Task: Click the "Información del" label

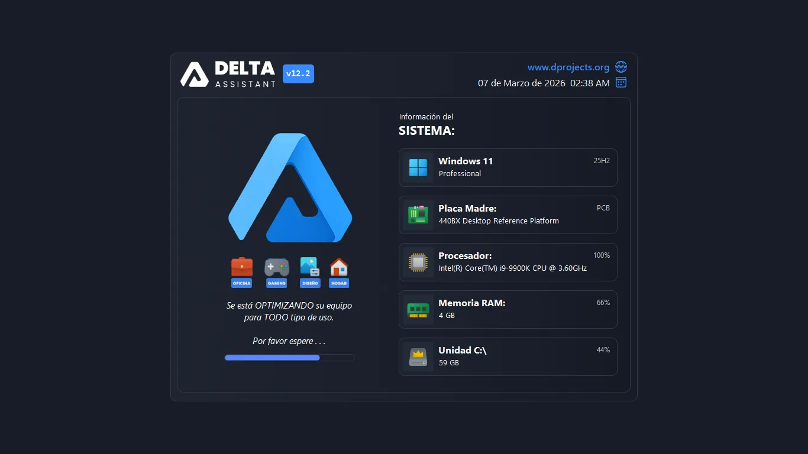Action: [426, 117]
